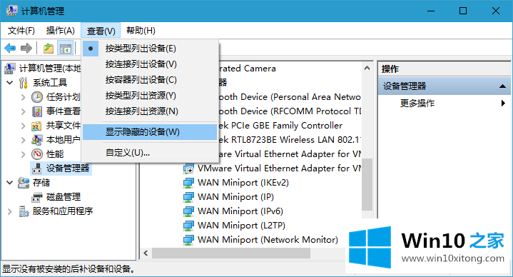Image resolution: width=513 pixels, height=277 pixels.
Task: Click the WAN Miniport (IP) adapter icon
Action: point(188,197)
